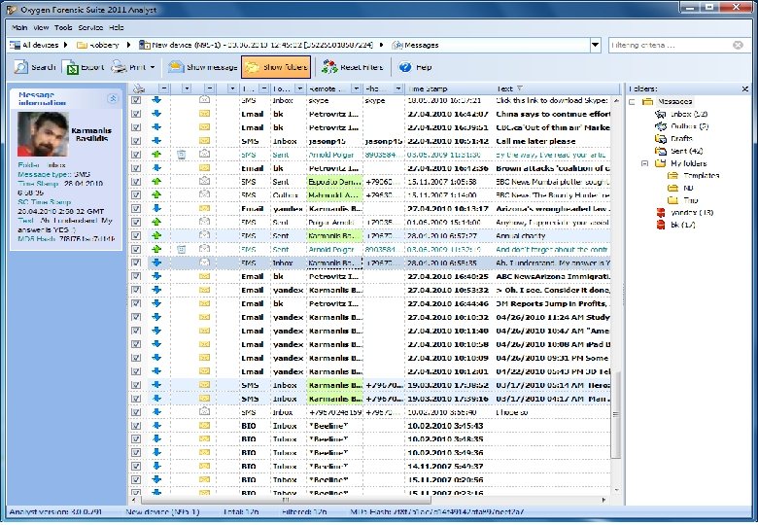This screenshot has height=525, width=758.
Task: Clear the filtering criteria with the X icon
Action: pos(738,45)
